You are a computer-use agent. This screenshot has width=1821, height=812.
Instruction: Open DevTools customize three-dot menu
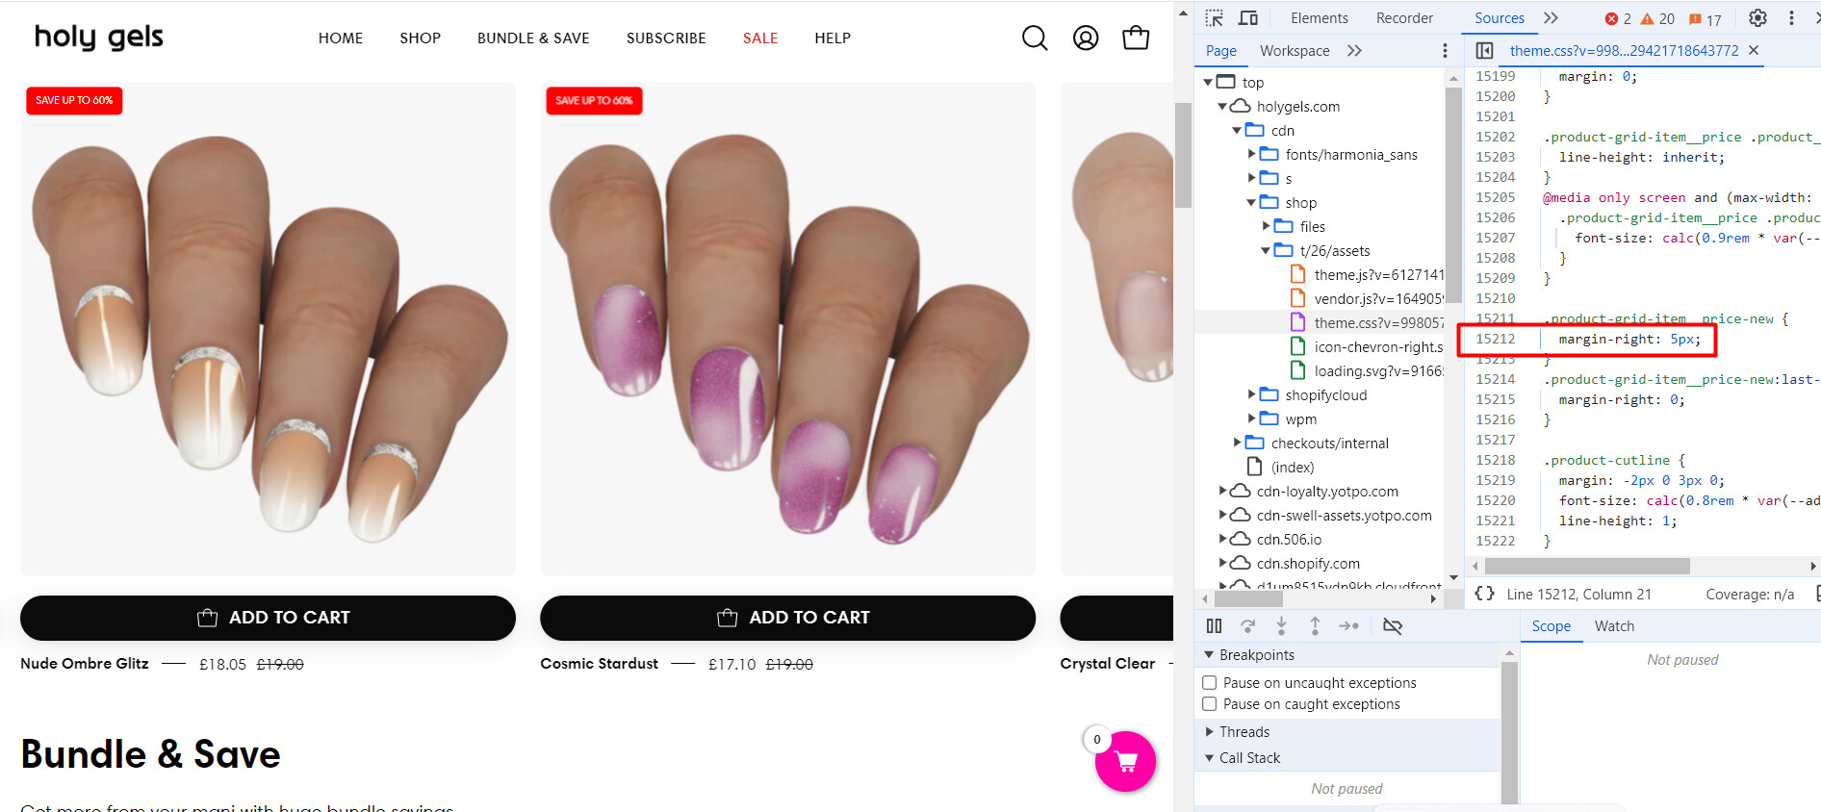click(1791, 18)
